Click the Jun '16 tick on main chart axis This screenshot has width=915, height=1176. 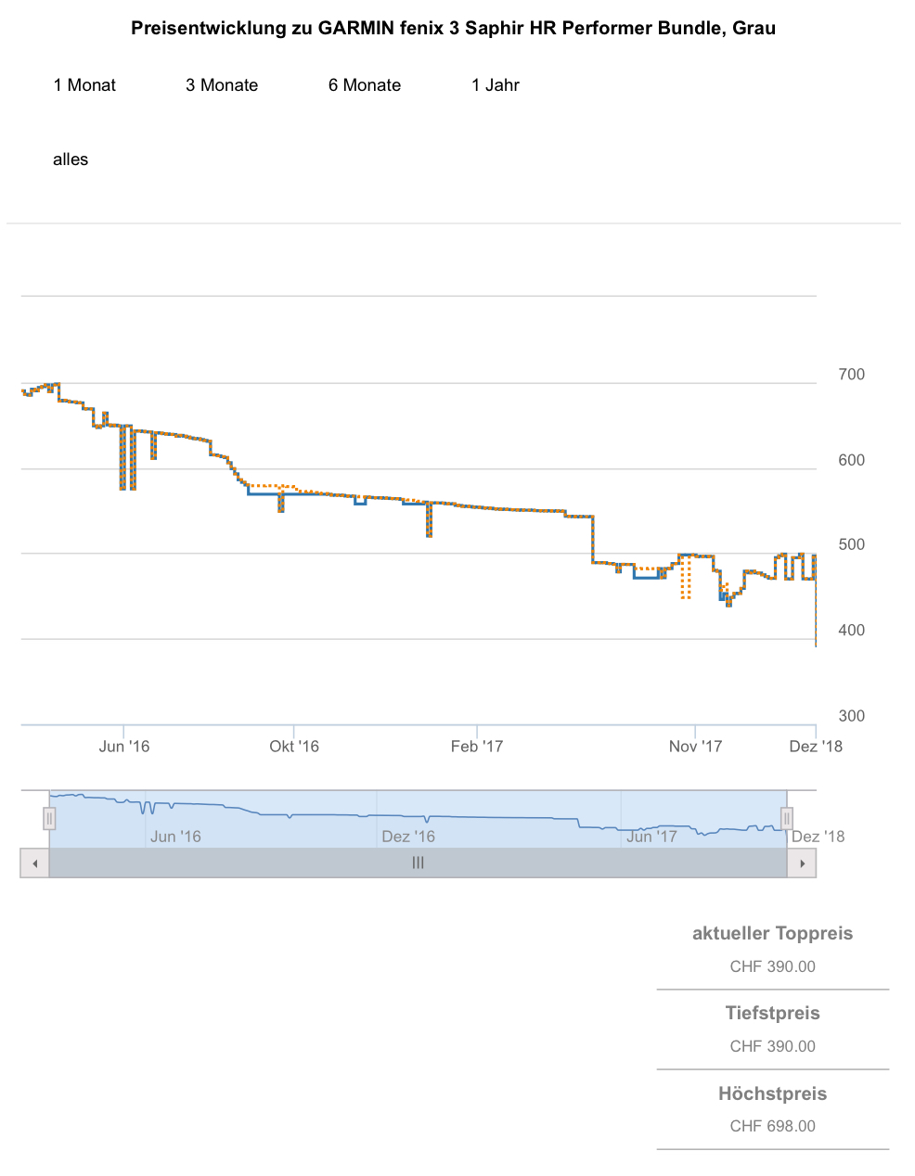(124, 747)
